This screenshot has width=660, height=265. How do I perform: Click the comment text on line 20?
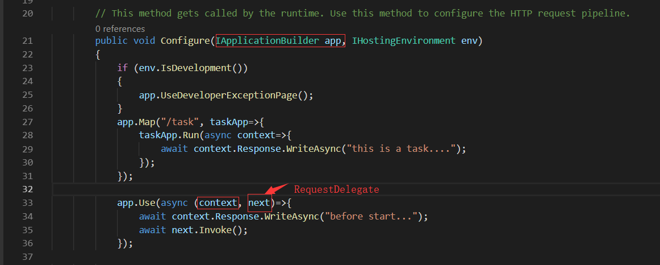click(363, 14)
